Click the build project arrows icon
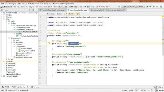The image size is (164, 92). (x=119, y=7)
